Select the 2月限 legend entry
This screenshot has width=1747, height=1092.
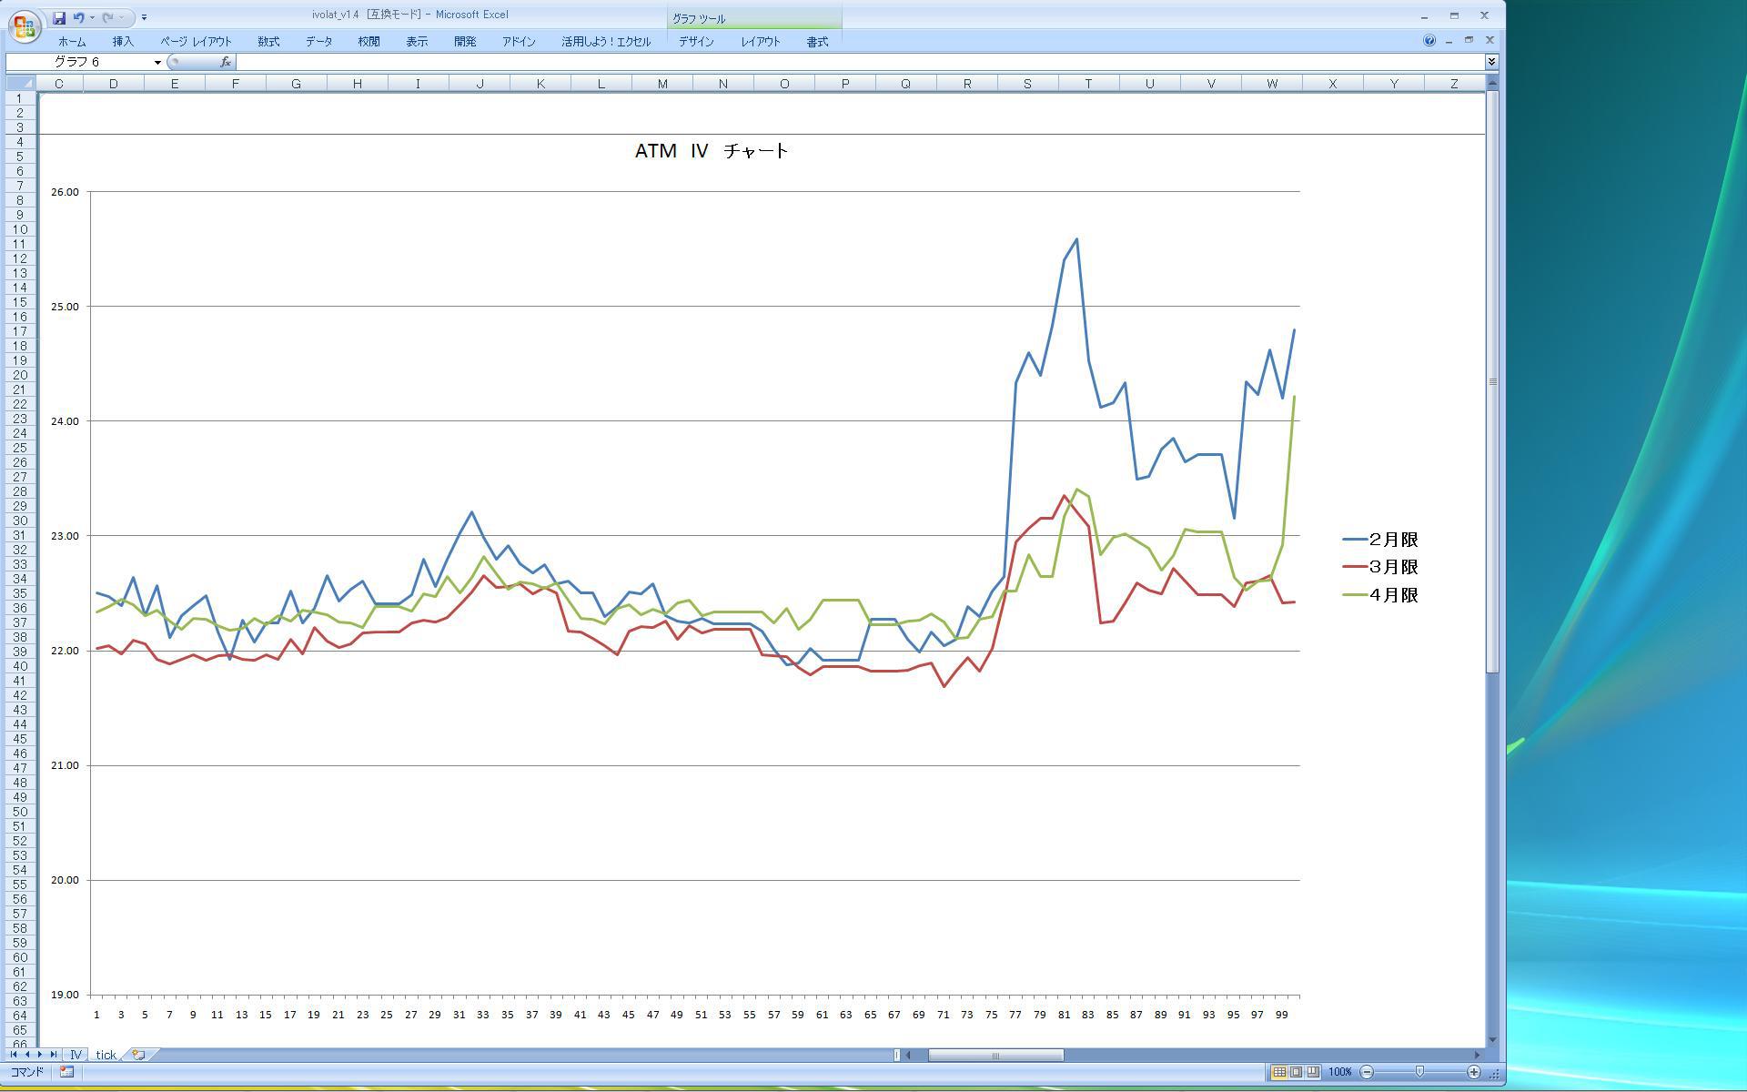pyautogui.click(x=1392, y=540)
